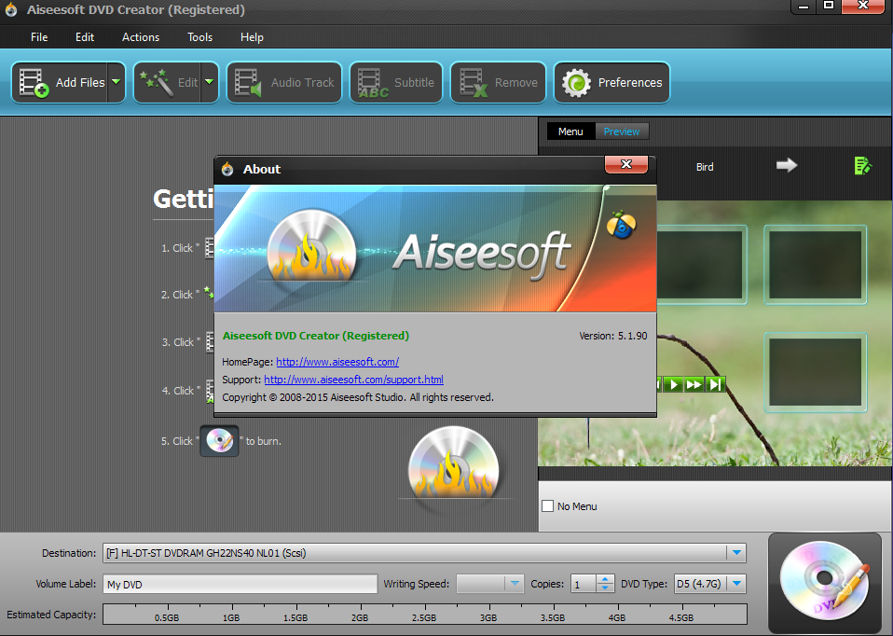Screen dimensions: 893x636
Task: Open the Edit menu
Action: click(x=85, y=37)
